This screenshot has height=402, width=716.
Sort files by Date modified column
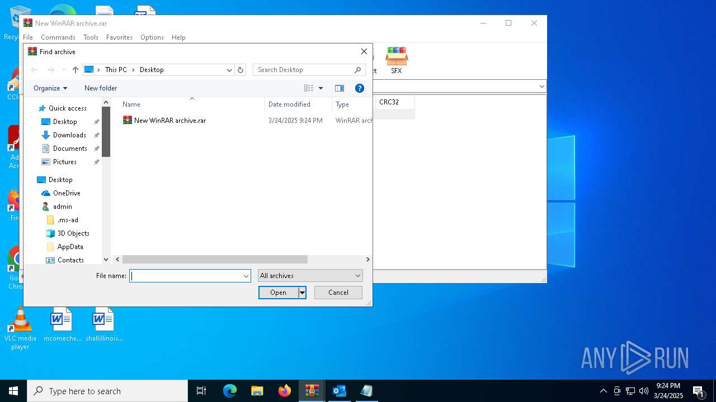[298, 104]
